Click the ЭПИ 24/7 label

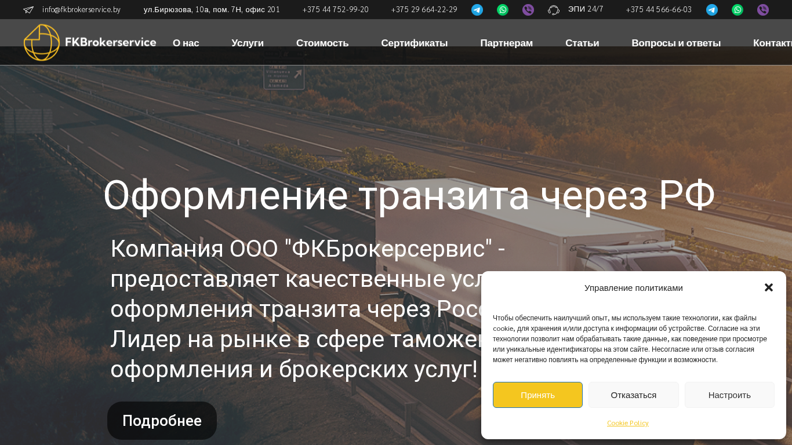[586, 9]
